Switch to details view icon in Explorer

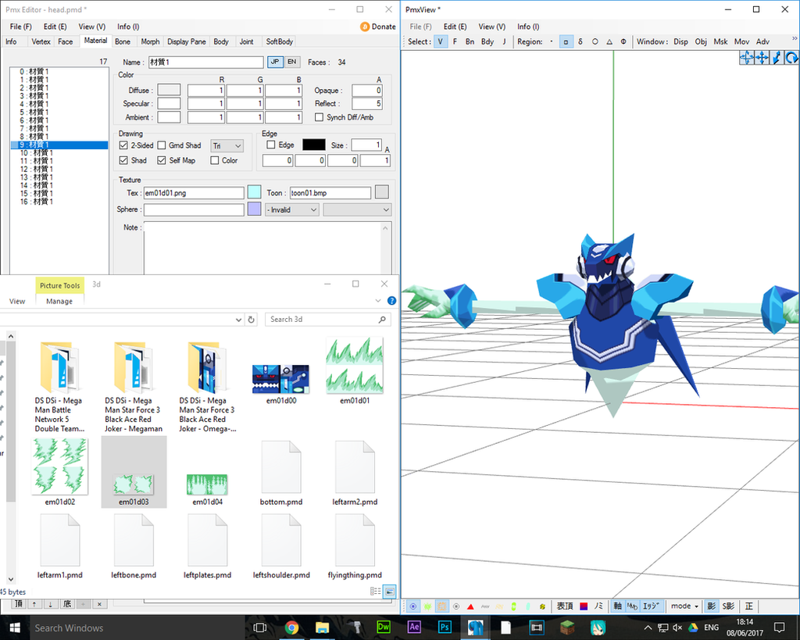click(x=376, y=591)
